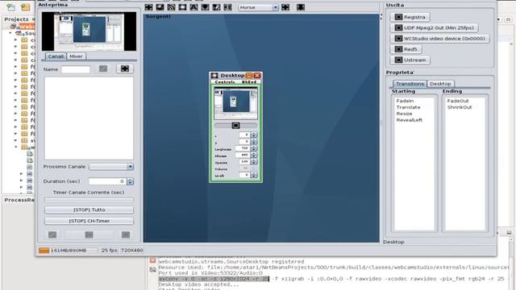Screen dimensions: 516x290
Task: Click the Duration (sec) spinner arrows
Action: click(130, 181)
